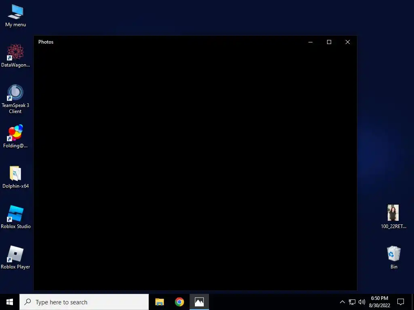Select the TeamSpeak 3 Client shortcut
Viewport: 414px width, 310px height.
[x=15, y=99]
